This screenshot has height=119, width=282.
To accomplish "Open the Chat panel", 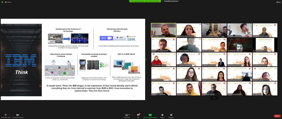I will 139,115.
